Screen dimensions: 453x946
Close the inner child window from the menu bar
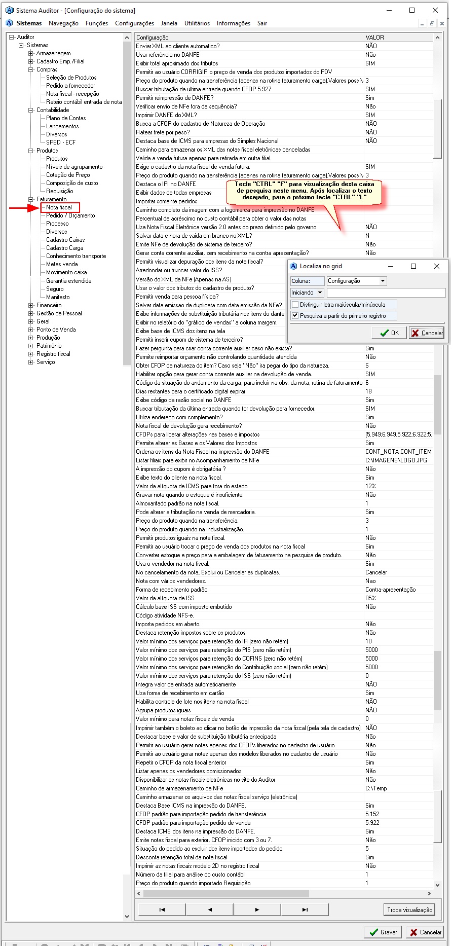442,23
